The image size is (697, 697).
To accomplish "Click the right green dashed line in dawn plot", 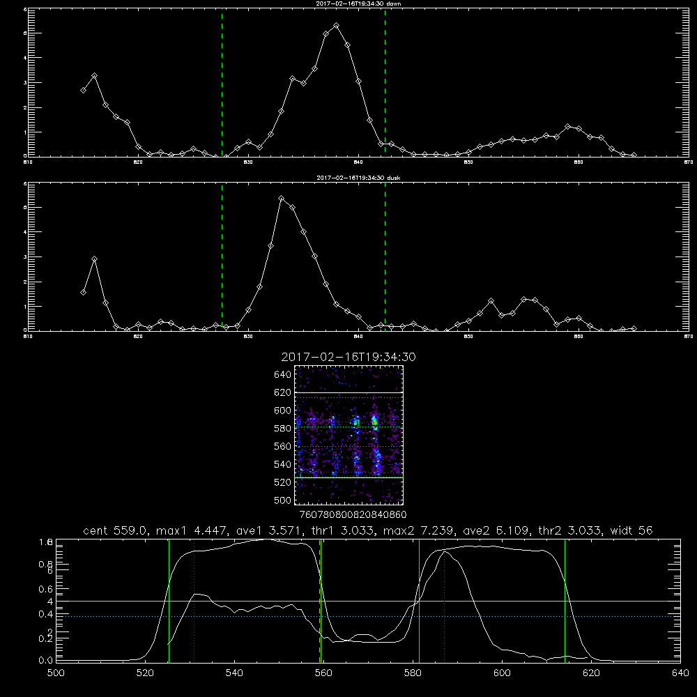I will click(385, 82).
